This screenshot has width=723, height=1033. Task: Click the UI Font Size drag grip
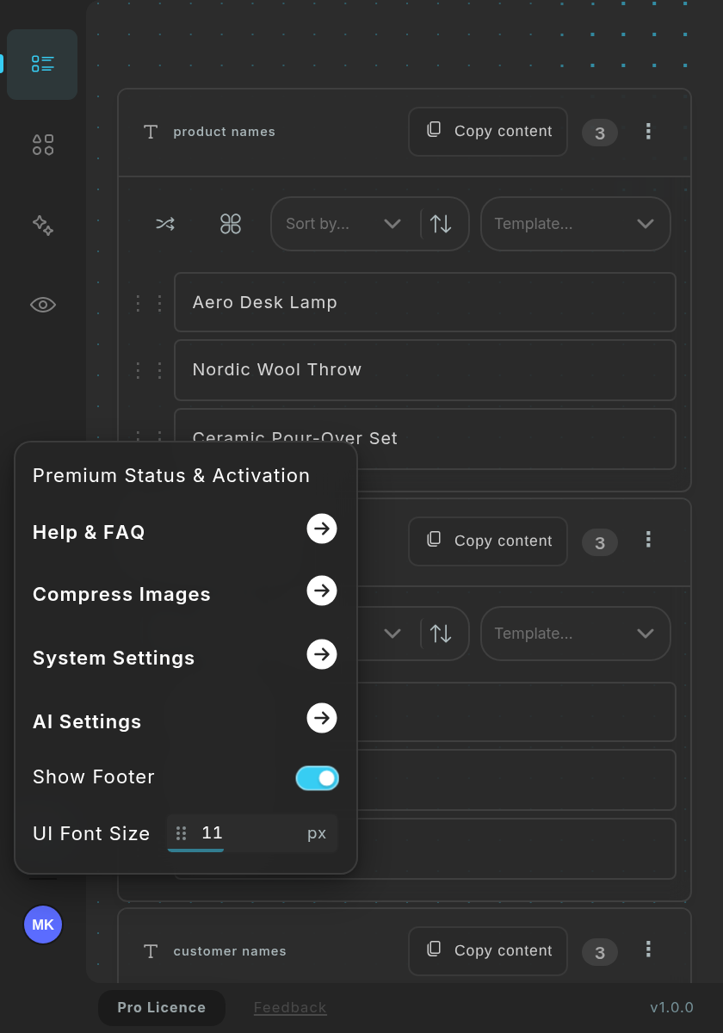[182, 833]
